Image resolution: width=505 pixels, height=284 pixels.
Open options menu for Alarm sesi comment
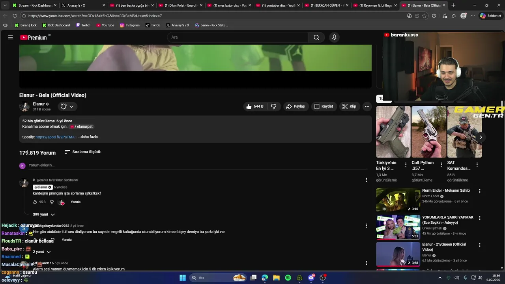(x=367, y=263)
